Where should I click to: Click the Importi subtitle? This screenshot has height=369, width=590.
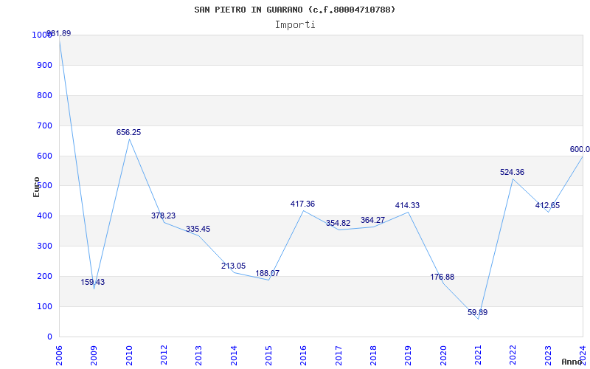295,25
